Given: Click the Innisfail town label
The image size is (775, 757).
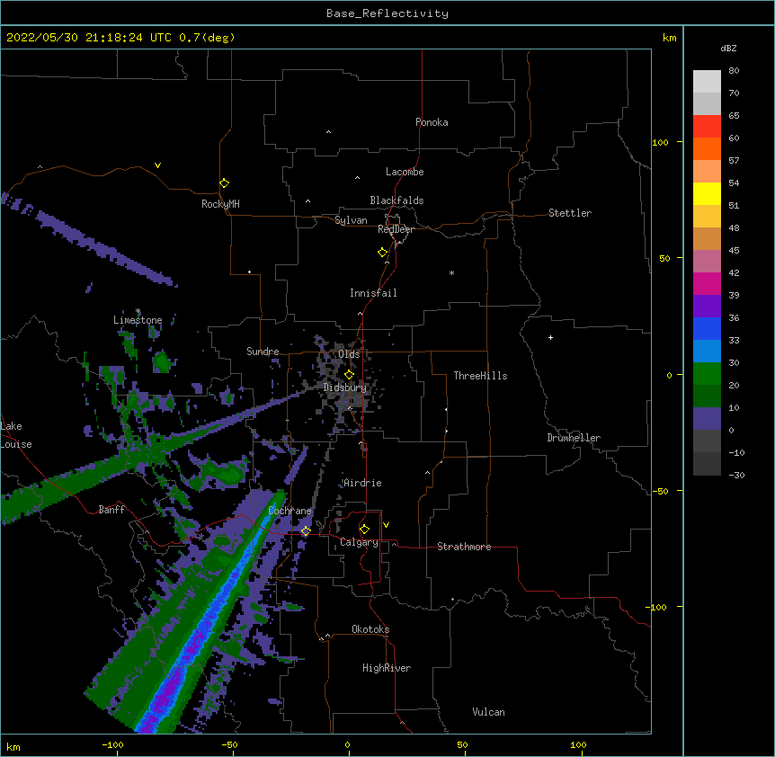Looking at the screenshot, I should 373,293.
